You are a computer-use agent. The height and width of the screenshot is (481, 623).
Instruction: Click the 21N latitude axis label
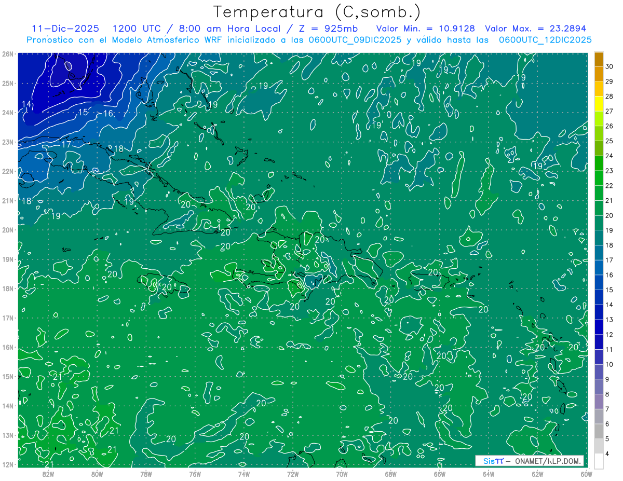(8, 200)
